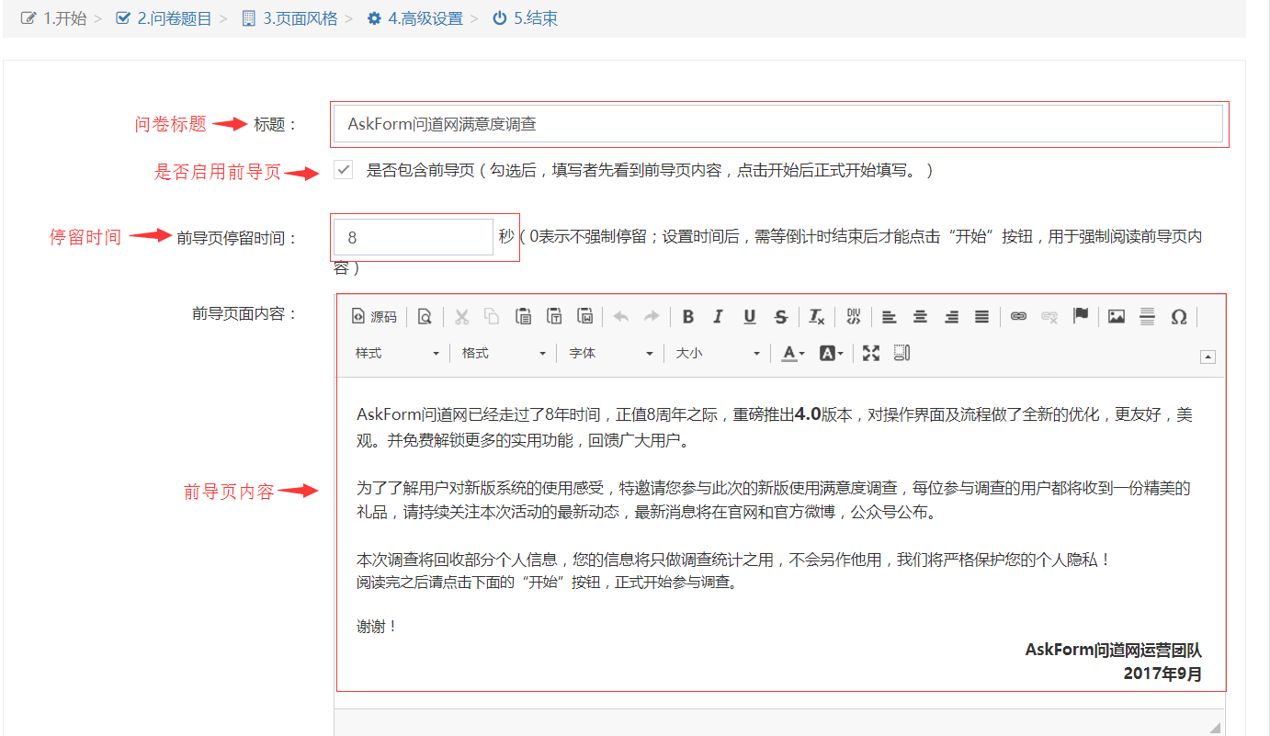The height and width of the screenshot is (736, 1270).
Task: Open the text color dropdown
Action: 793,353
